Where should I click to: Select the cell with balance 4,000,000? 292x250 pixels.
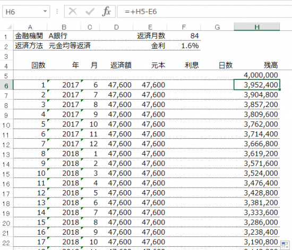(x=257, y=75)
